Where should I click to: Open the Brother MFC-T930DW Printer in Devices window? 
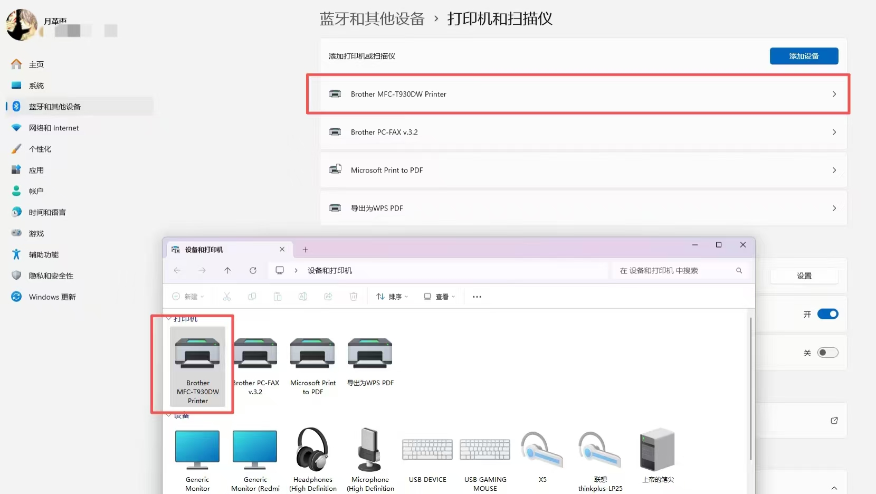(198, 366)
